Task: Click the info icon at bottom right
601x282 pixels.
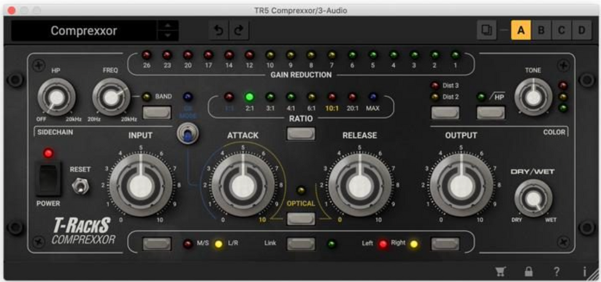Action: 584,272
